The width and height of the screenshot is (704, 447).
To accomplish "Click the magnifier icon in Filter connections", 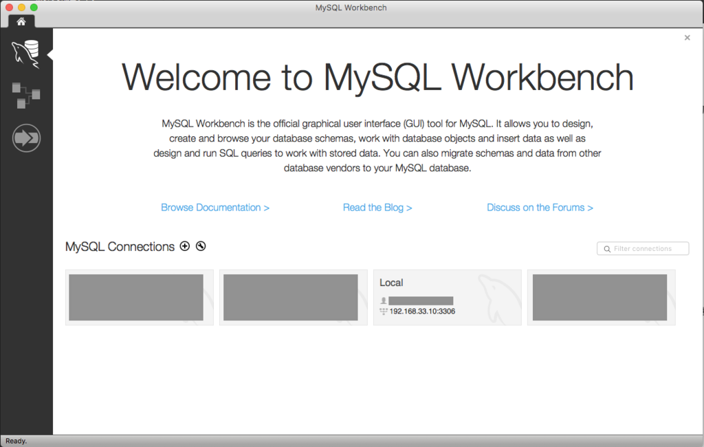I will click(607, 249).
